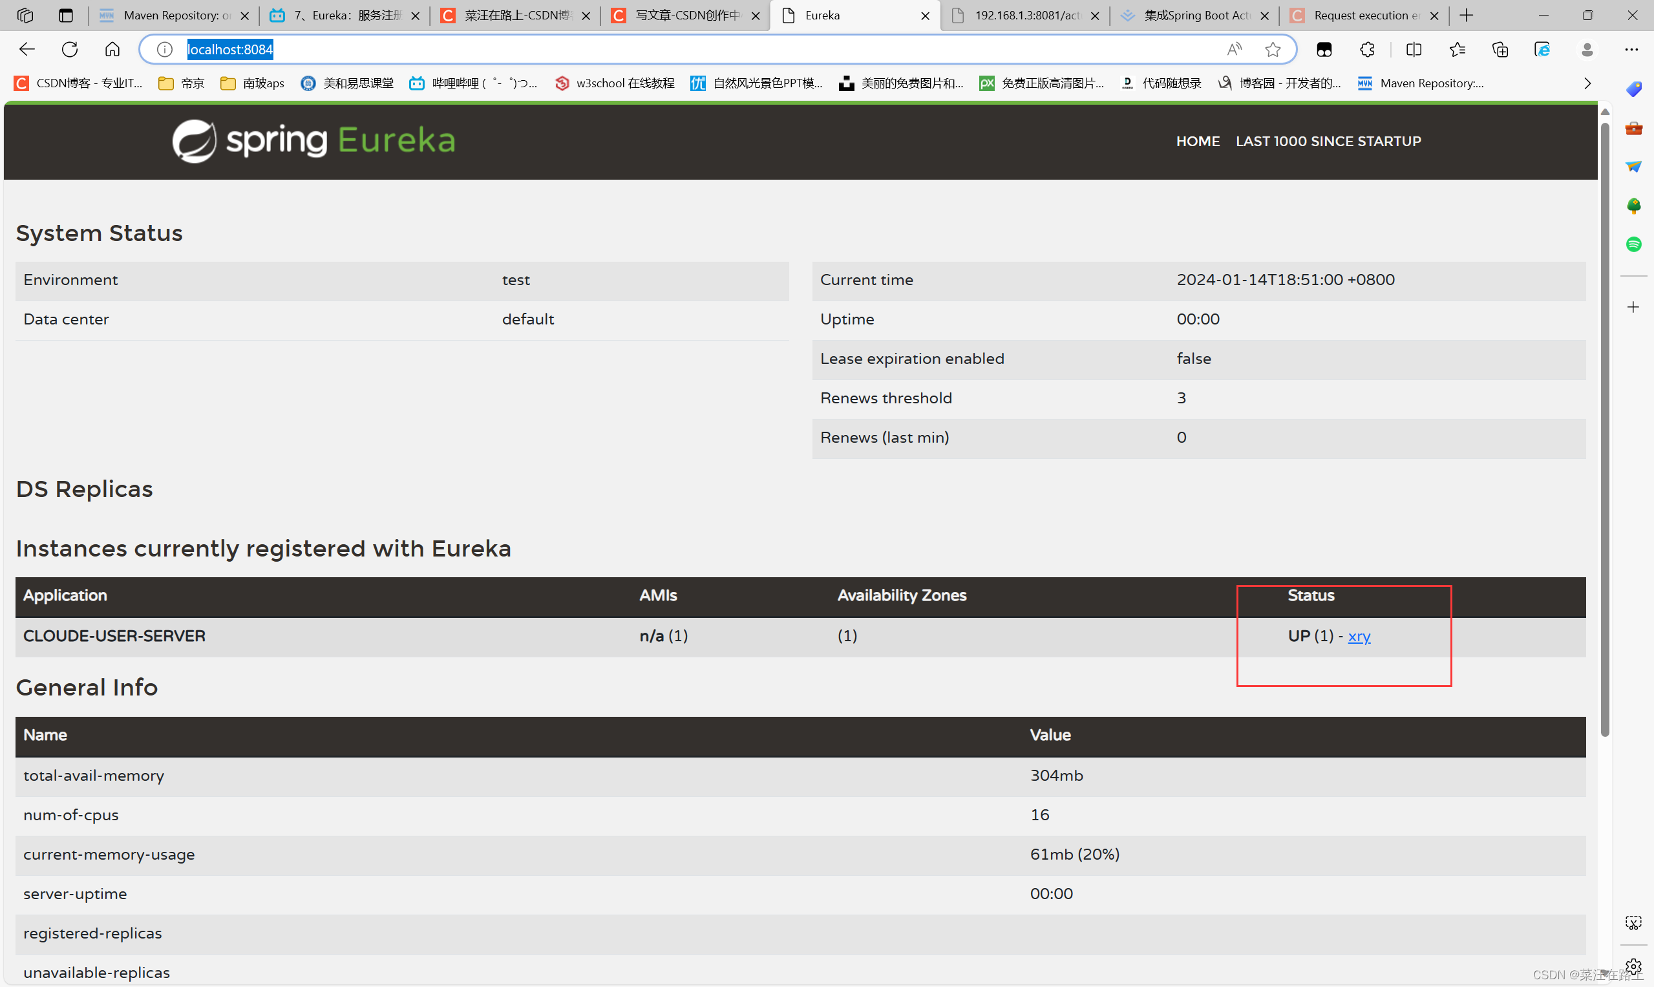The image size is (1654, 987).
Task: Select LAST 1000 SINCE STARTUP
Action: click(1328, 141)
